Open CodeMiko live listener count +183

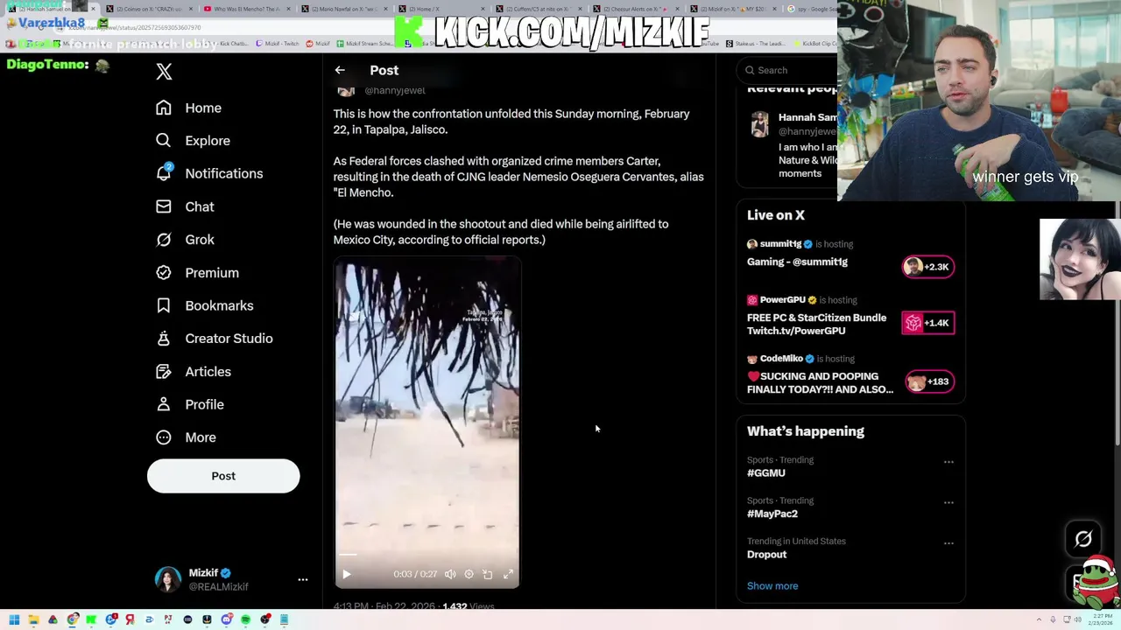click(928, 381)
